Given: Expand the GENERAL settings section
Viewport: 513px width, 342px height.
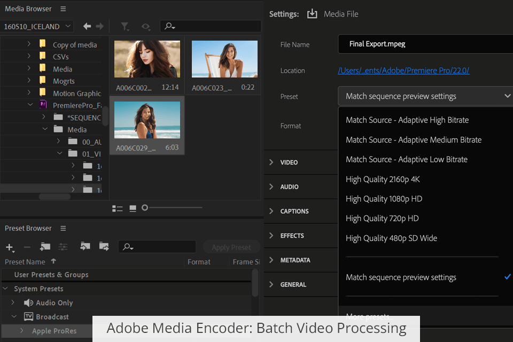Looking at the screenshot, I should (271, 284).
